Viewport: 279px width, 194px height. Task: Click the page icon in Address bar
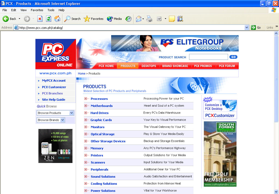(x=16, y=27)
